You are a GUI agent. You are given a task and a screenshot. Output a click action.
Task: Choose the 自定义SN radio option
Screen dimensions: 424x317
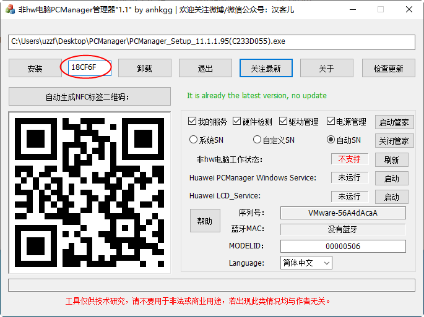(257, 140)
